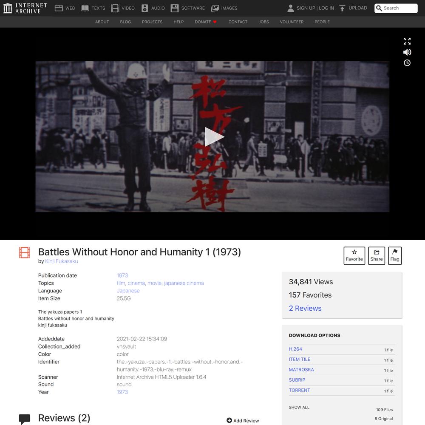Click the reviews speech bubble icon
The width and height of the screenshot is (425, 425).
coord(24,419)
